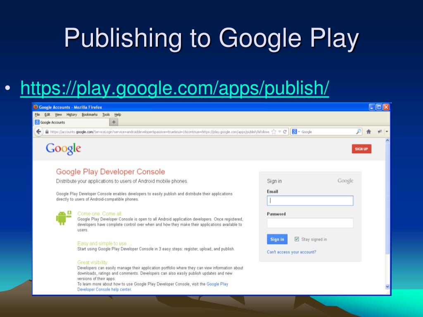Screen dimensions: 423x317
Task: Open the File menu
Action: [37, 115]
